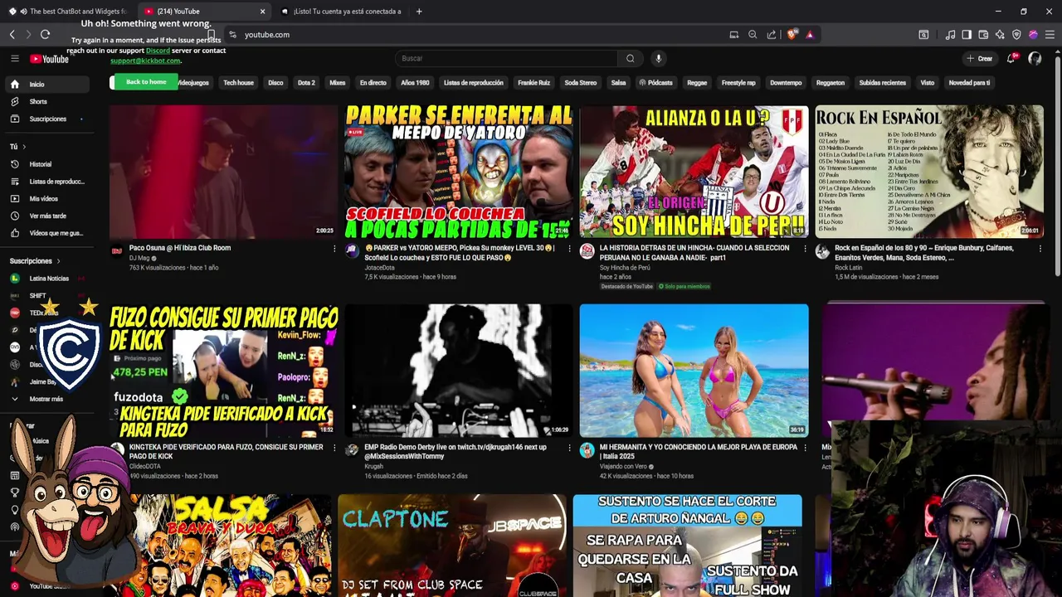
Task: Open the Claptone DJ set thumbnail
Action: [452, 546]
